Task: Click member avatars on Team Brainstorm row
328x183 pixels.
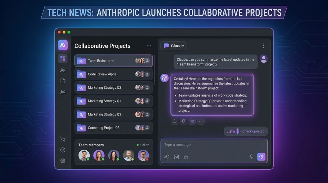Action: coord(143,61)
